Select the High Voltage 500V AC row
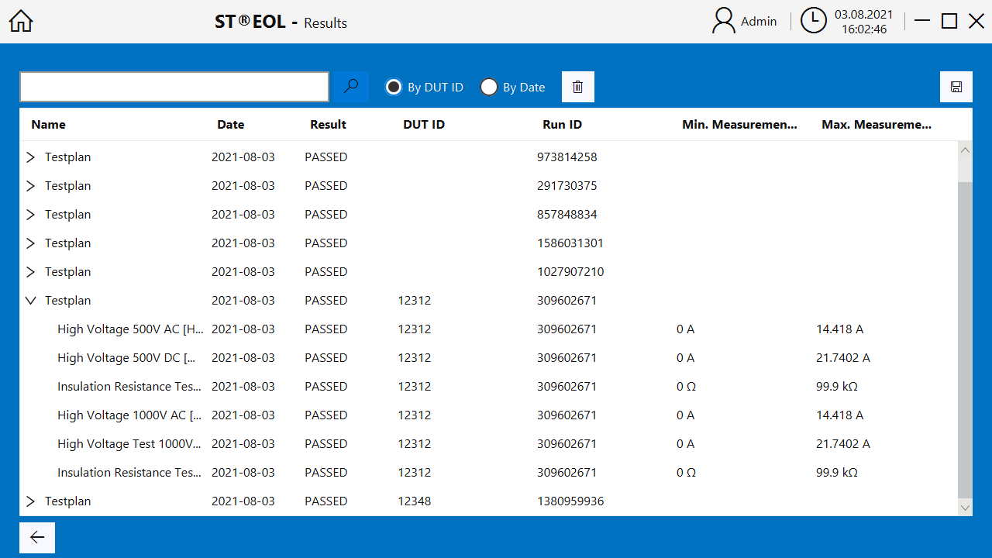 (130, 329)
